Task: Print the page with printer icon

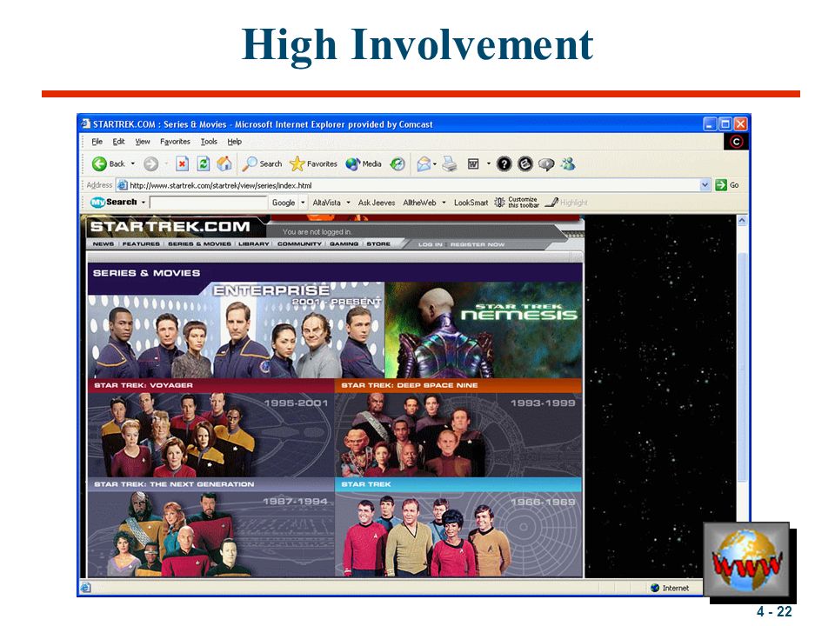Action: [450, 164]
